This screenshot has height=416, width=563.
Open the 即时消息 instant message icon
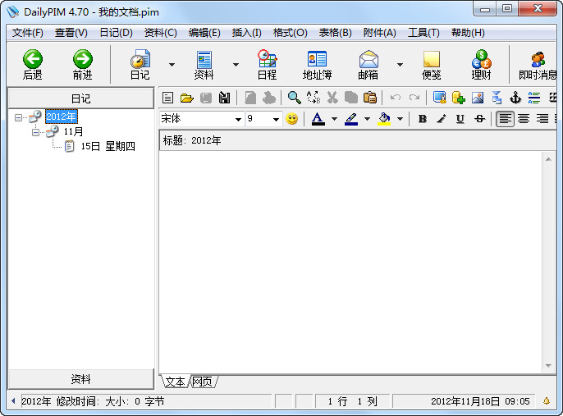pyautogui.click(x=538, y=65)
